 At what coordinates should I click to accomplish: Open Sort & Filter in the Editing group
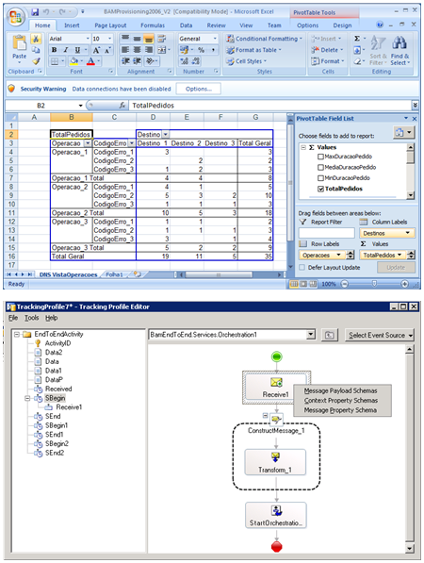pos(378,50)
